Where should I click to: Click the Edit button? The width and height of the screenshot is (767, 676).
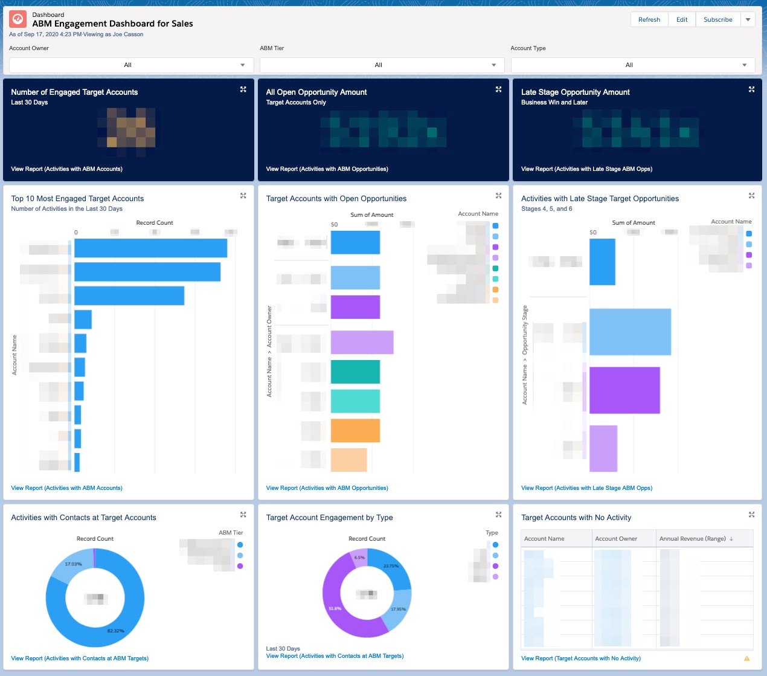tap(681, 19)
